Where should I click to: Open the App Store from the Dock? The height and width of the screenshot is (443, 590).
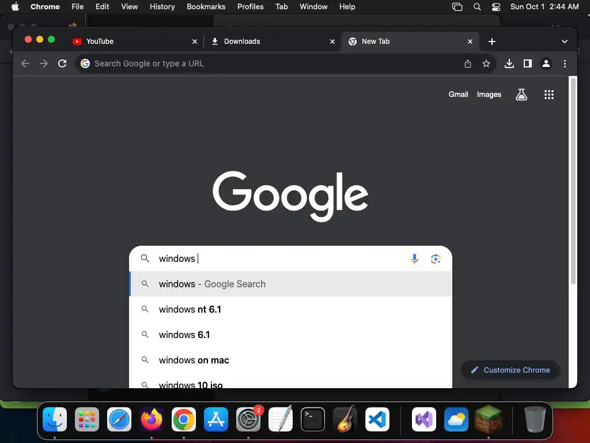pos(216,419)
